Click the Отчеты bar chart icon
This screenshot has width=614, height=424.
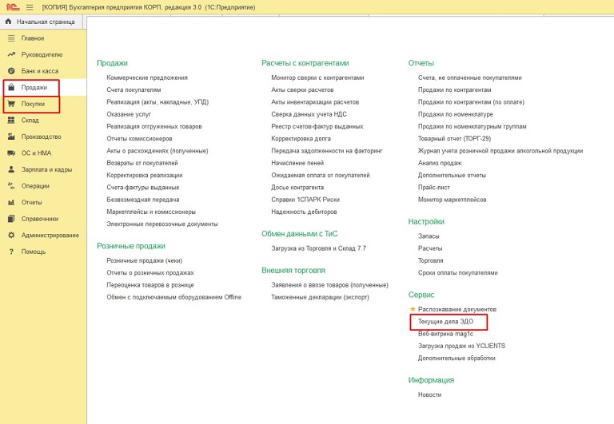point(11,202)
